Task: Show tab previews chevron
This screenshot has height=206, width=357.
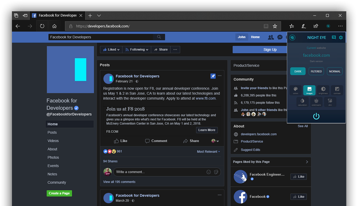Action: pyautogui.click(x=99, y=15)
